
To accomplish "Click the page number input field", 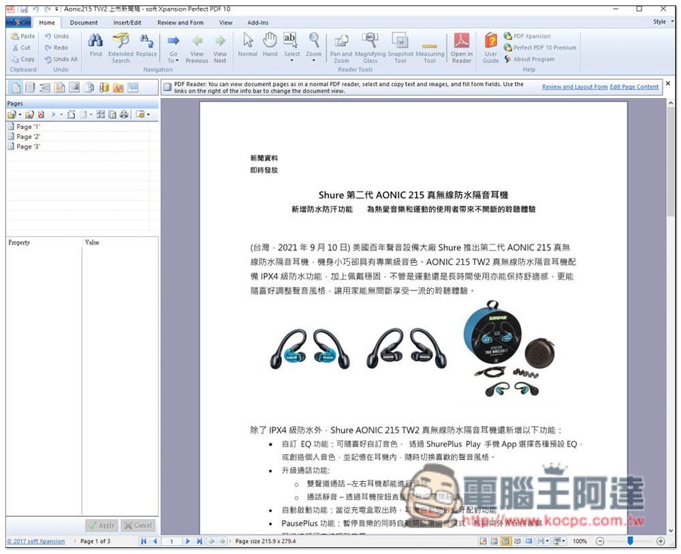I will pos(172,541).
